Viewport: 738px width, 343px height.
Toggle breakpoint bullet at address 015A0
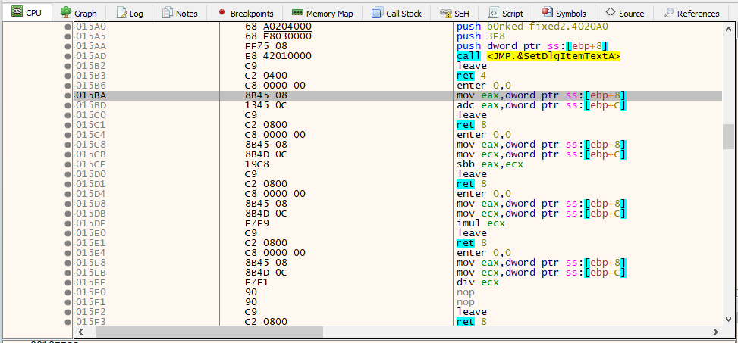[68, 27]
